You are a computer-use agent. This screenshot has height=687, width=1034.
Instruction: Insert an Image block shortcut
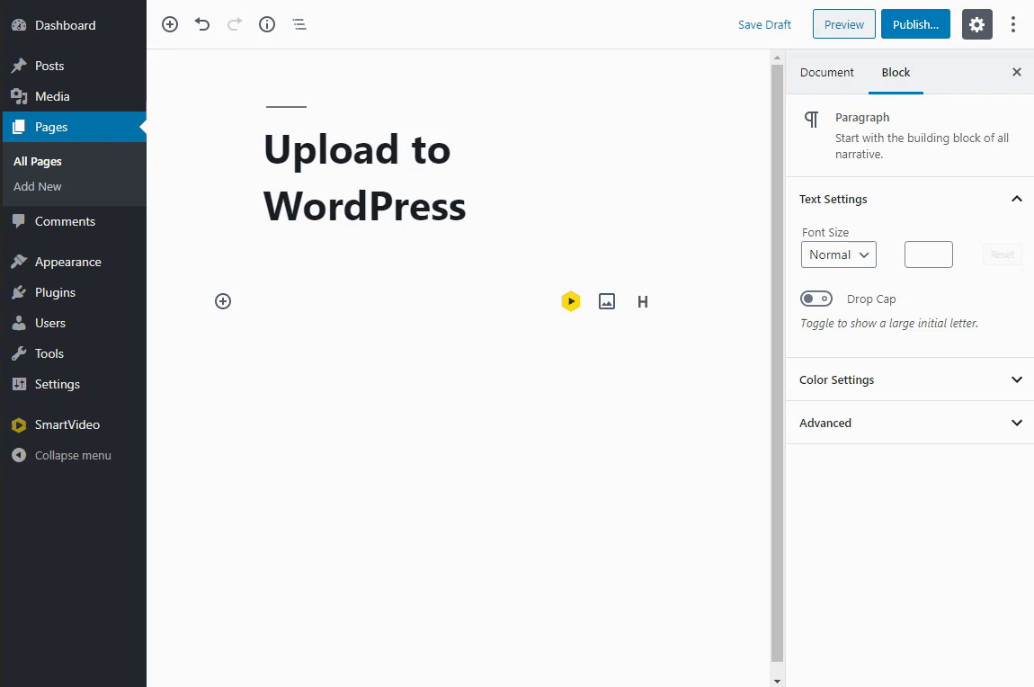coord(607,301)
